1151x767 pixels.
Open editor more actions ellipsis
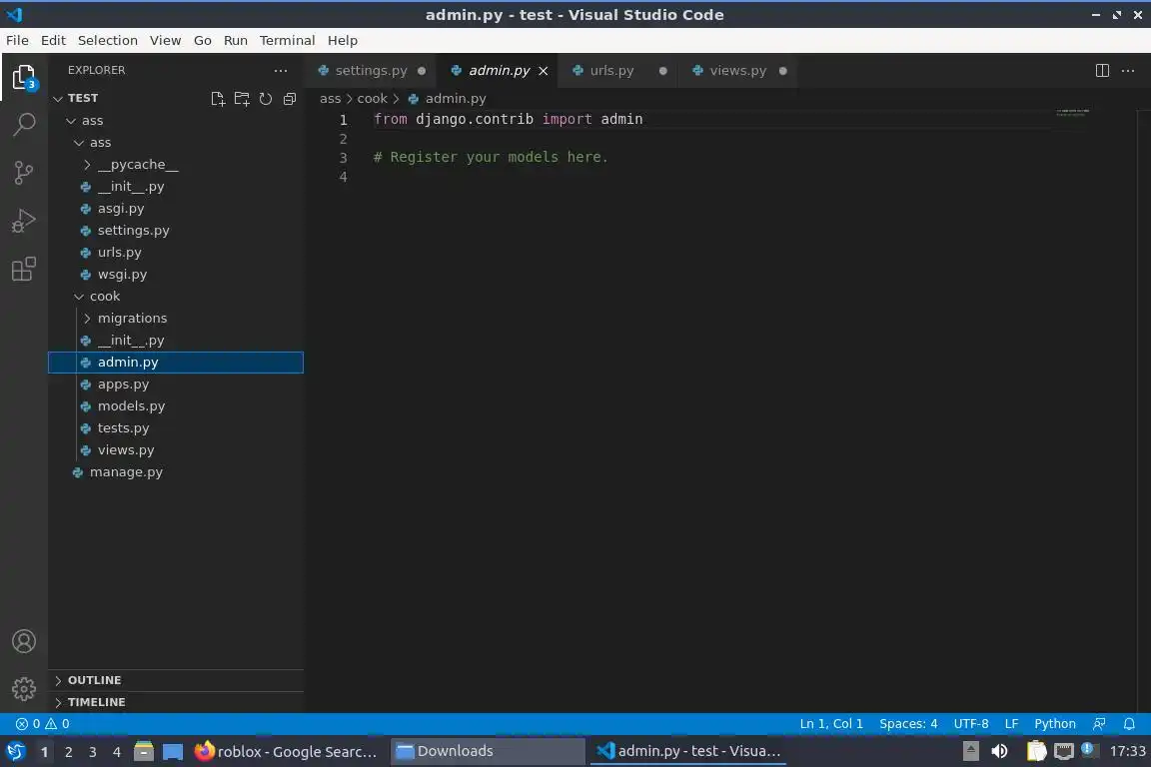1128,71
